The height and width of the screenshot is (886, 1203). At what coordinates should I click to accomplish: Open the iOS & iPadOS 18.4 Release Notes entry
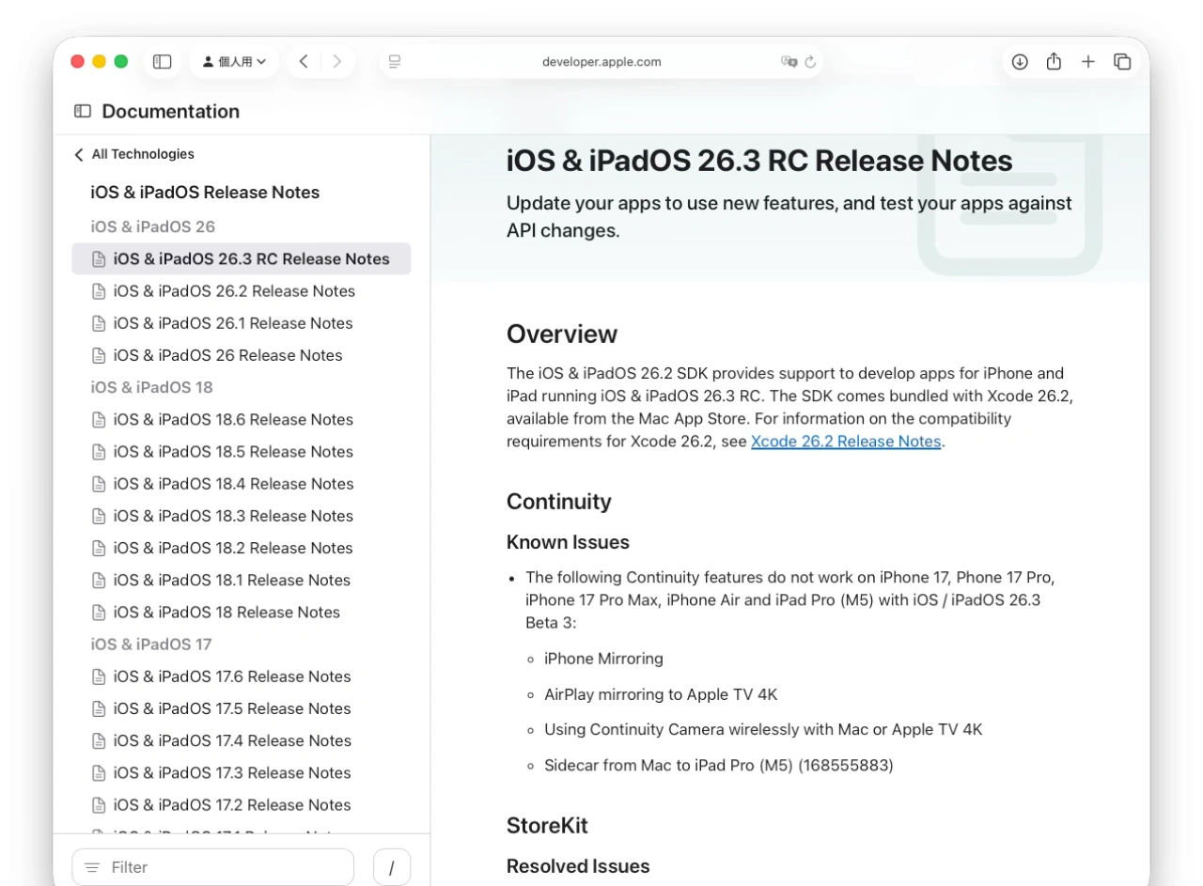pyautogui.click(x=232, y=484)
